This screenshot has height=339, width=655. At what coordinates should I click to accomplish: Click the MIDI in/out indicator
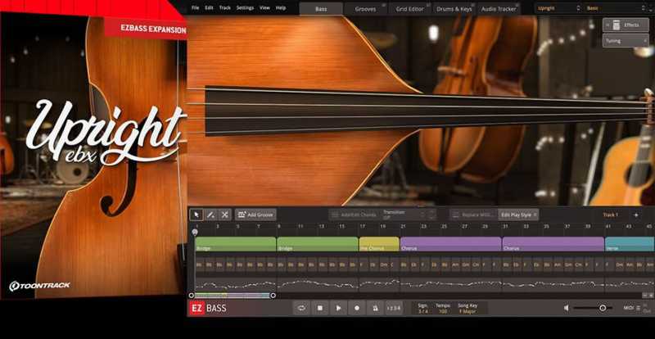click(637, 308)
